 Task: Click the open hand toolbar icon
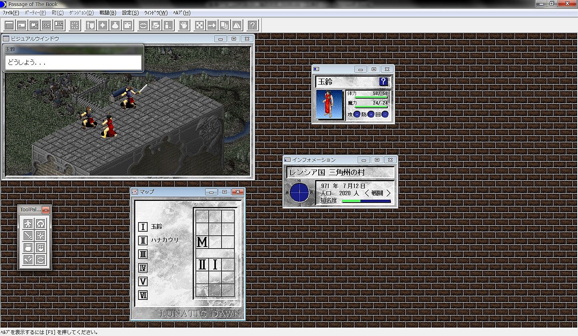pos(184,25)
